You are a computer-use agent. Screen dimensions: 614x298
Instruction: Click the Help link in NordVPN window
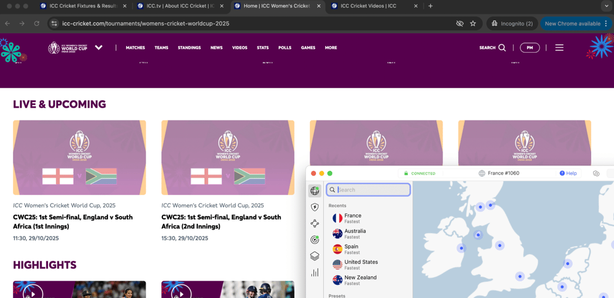(571, 173)
